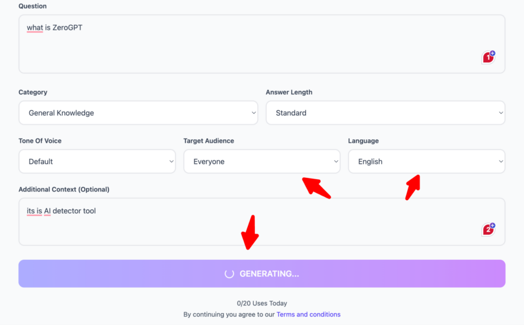Open the Language dropdown set to English
The height and width of the screenshot is (325, 524).
pyautogui.click(x=426, y=161)
